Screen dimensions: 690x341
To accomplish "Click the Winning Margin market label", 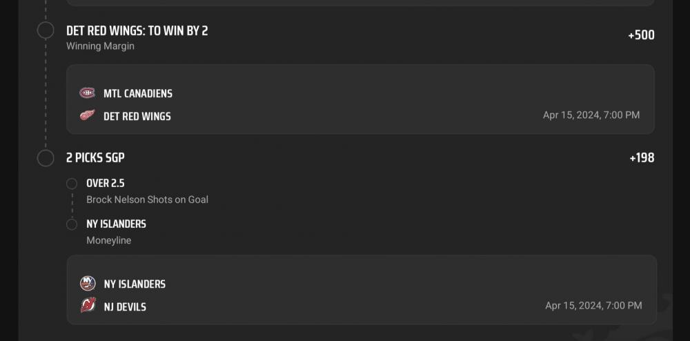I will click(x=100, y=46).
